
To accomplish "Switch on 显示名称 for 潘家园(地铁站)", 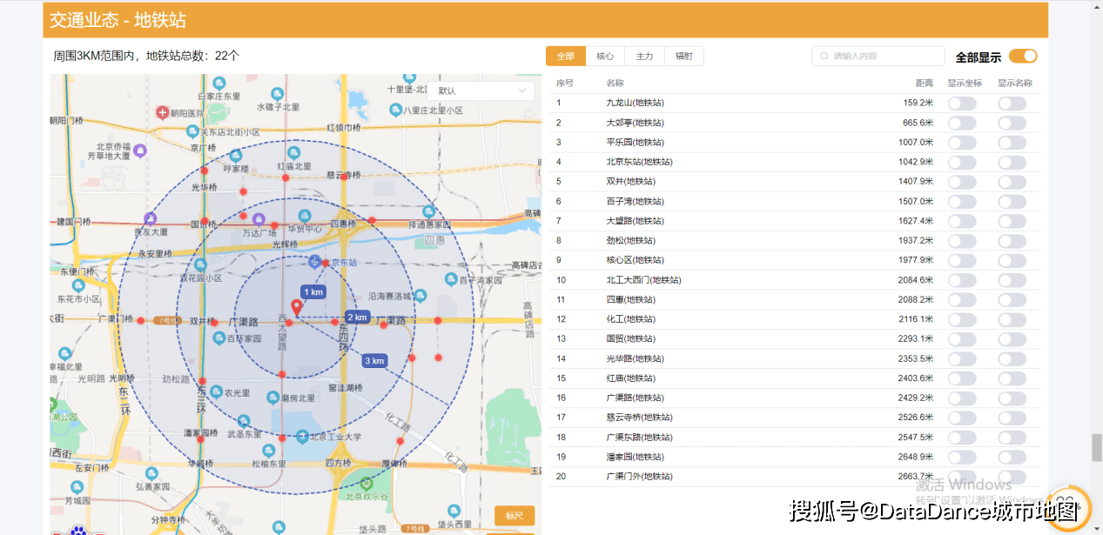I will (x=1012, y=457).
